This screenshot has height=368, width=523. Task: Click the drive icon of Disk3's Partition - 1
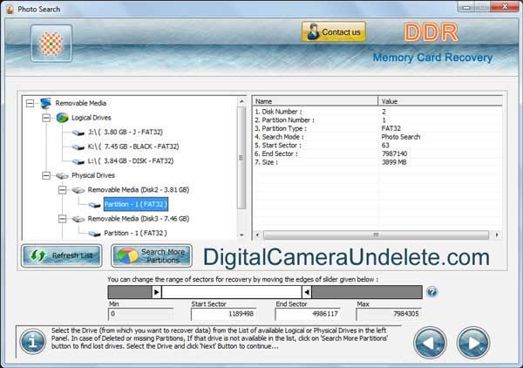pyautogui.click(x=94, y=234)
